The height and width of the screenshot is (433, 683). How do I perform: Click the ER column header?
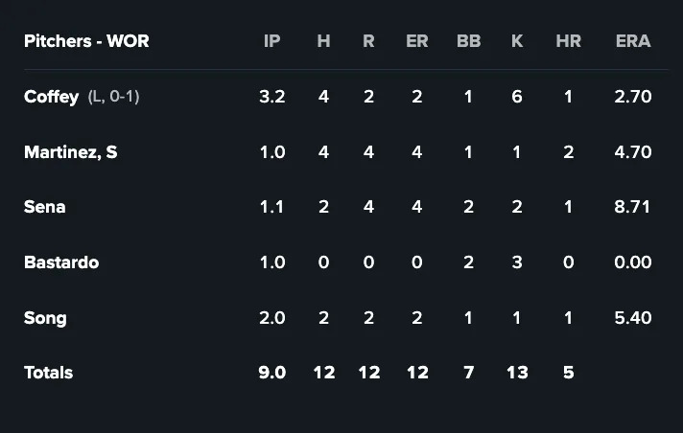tap(416, 41)
